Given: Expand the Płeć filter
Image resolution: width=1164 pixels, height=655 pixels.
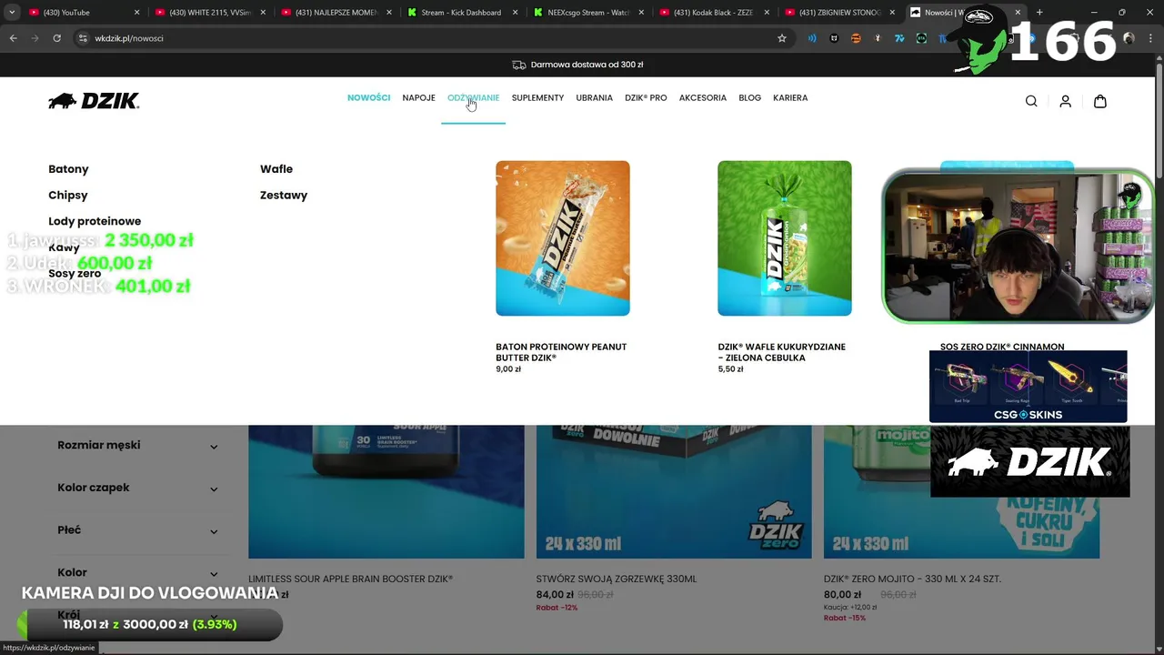Looking at the screenshot, I should pyautogui.click(x=137, y=530).
